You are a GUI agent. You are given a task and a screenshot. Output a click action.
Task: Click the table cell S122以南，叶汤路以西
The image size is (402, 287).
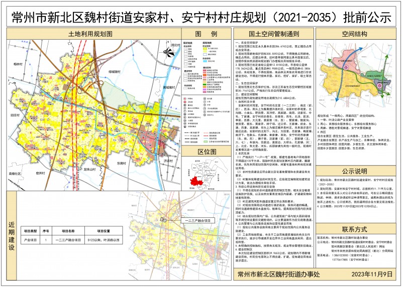104,240
